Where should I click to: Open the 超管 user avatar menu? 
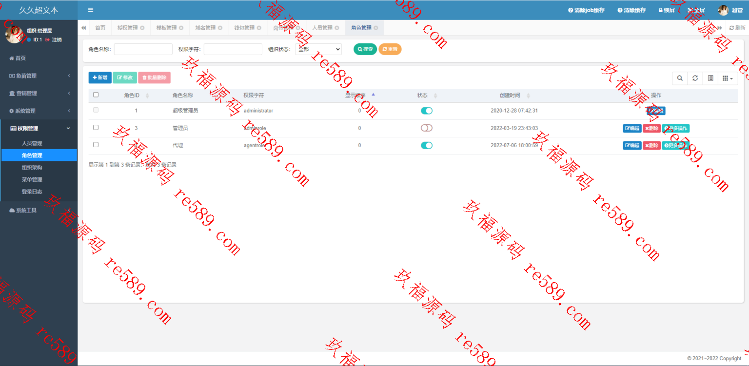click(x=730, y=10)
